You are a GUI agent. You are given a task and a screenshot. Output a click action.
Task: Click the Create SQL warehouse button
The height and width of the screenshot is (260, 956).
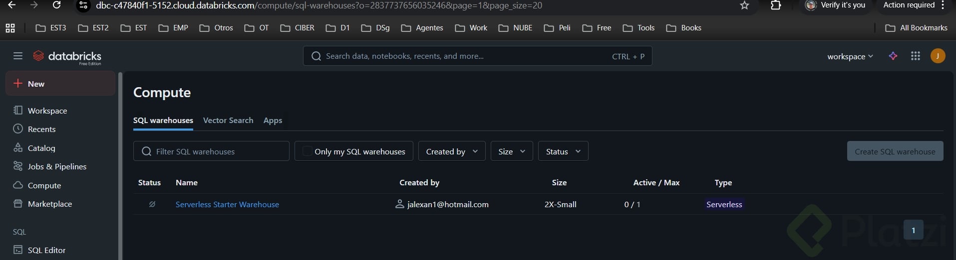point(895,151)
